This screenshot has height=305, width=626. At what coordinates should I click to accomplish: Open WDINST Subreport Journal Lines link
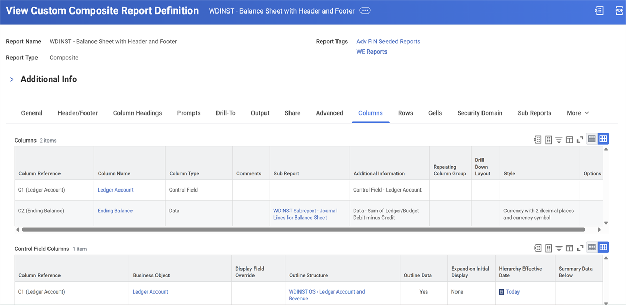(305, 214)
